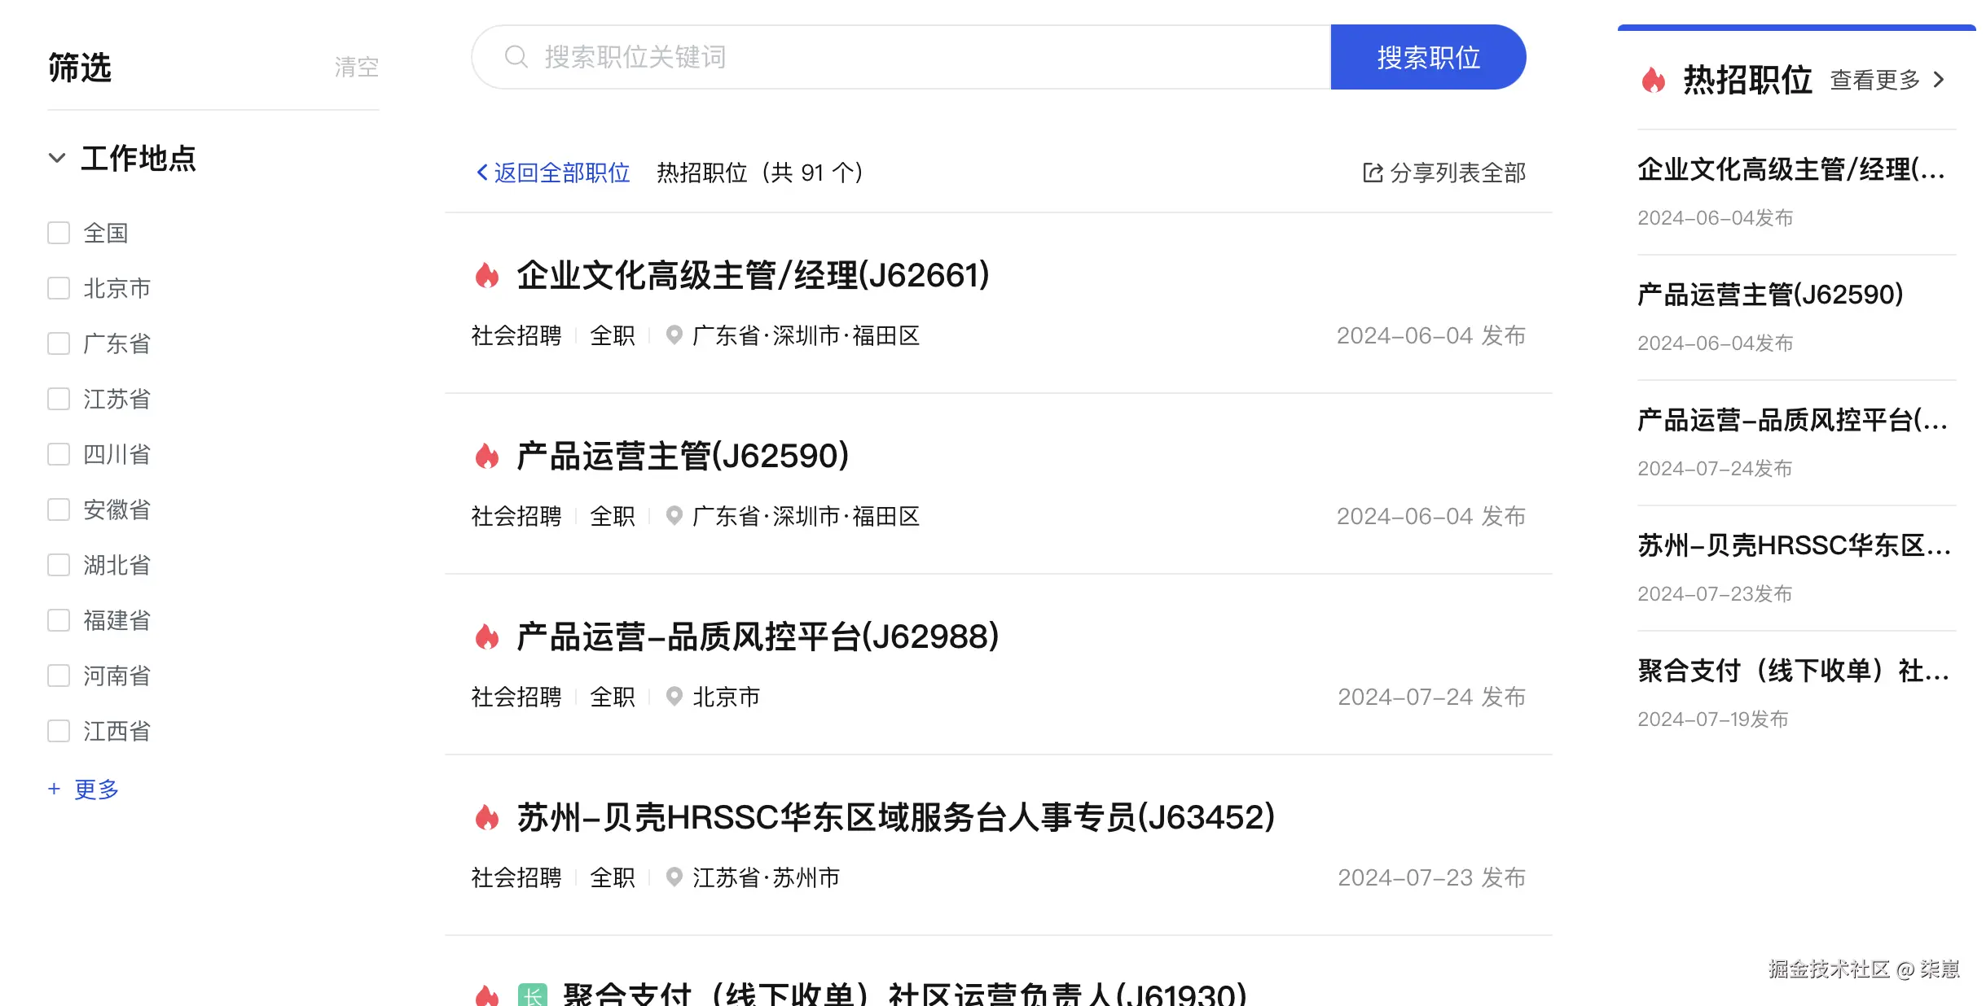Click flame icon next to 企业文化高级主管/经理(J62661)
The width and height of the screenshot is (1986, 1006).
tap(487, 276)
